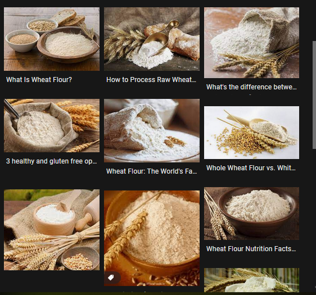Viewport: 316px width, 295px height.
Task: Click the vertical scrollbar thumb on right edge
Action: point(314,95)
